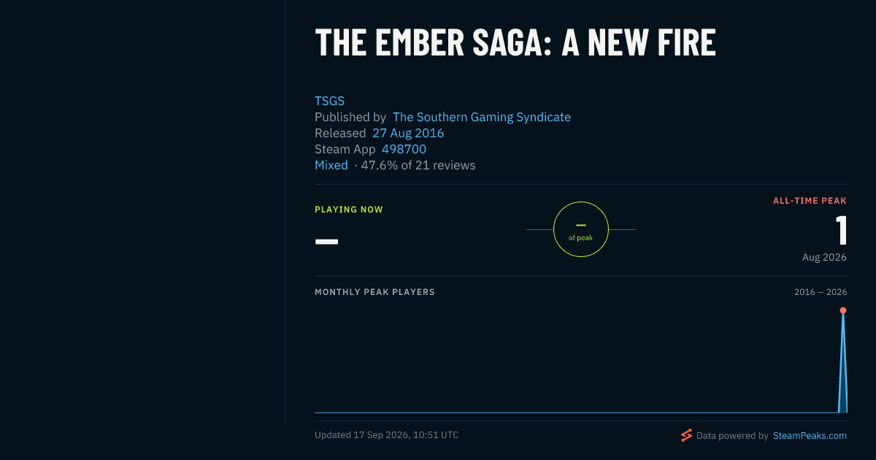Click the Updated 17 Sep 2026 timestamp
Image resolution: width=876 pixels, height=460 pixels.
tap(387, 435)
